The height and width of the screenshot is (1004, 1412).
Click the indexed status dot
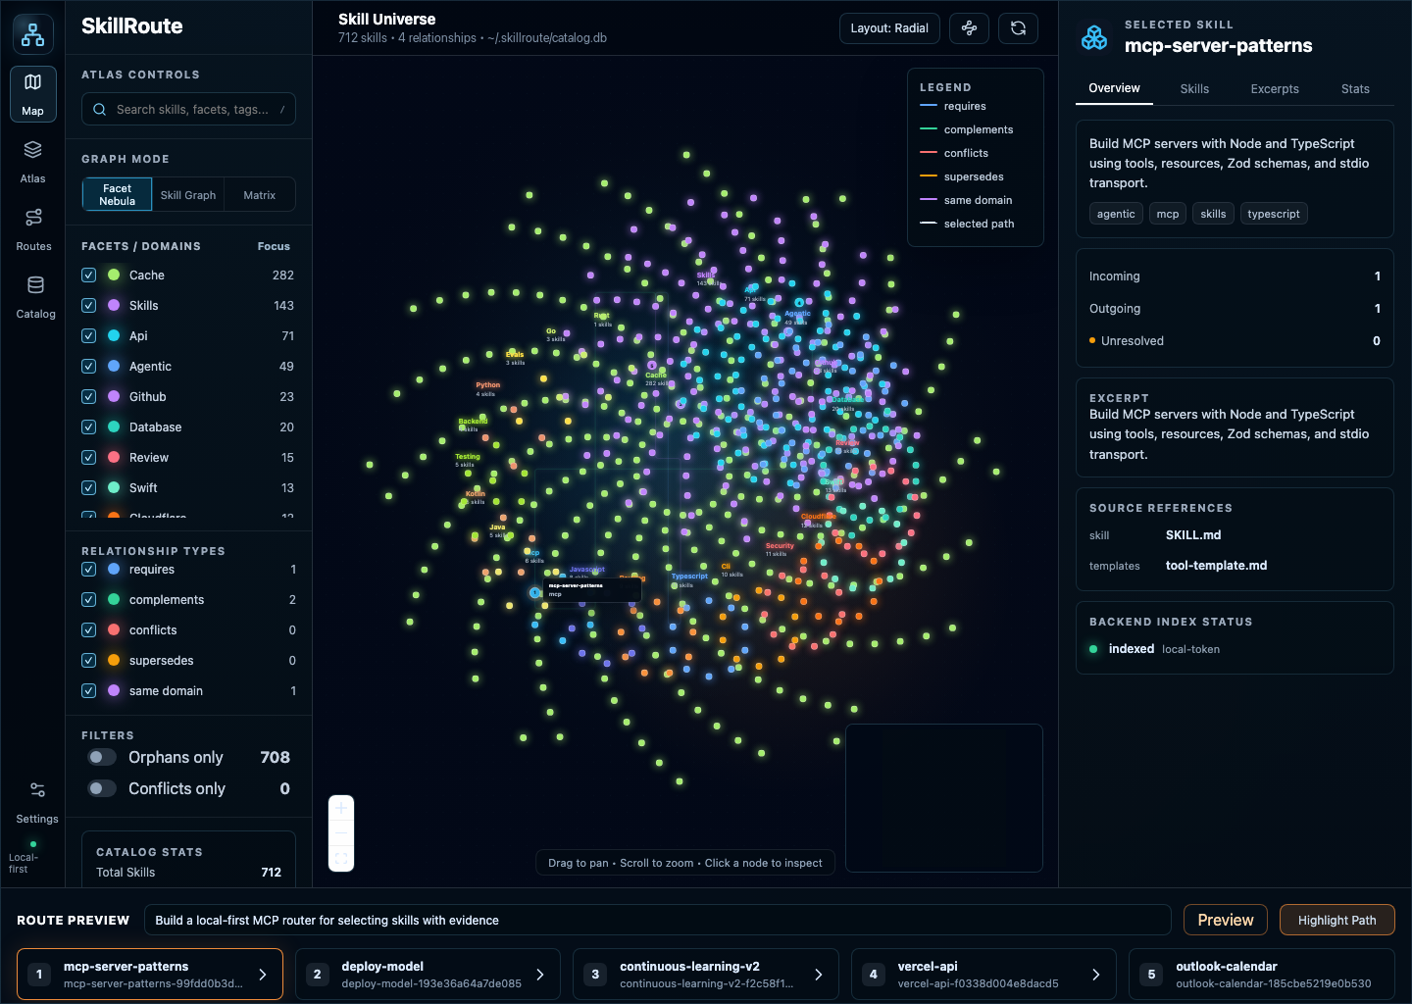tap(1093, 649)
